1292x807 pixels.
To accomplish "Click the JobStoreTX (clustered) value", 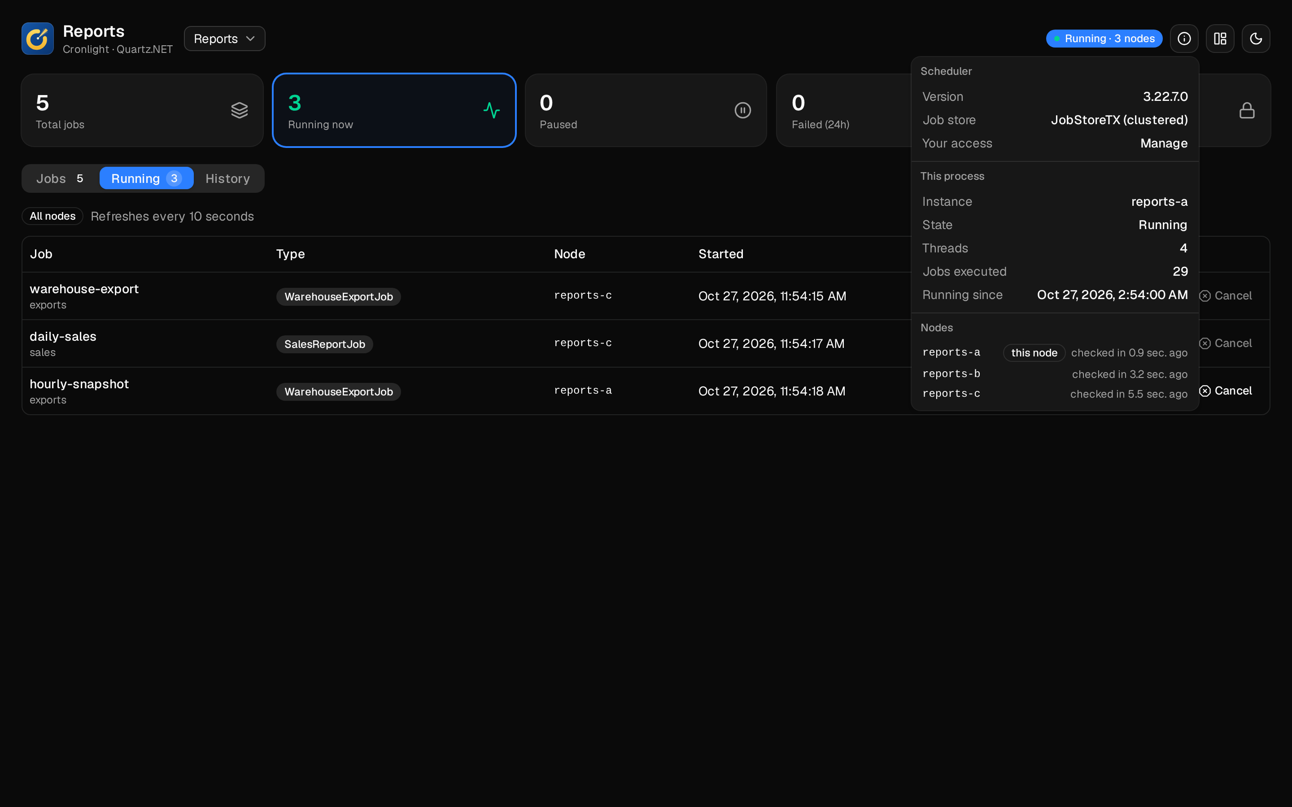I will pyautogui.click(x=1119, y=120).
